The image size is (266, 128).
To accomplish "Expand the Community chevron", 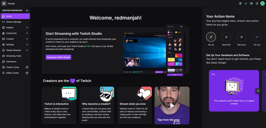I will [x=27, y=33].
